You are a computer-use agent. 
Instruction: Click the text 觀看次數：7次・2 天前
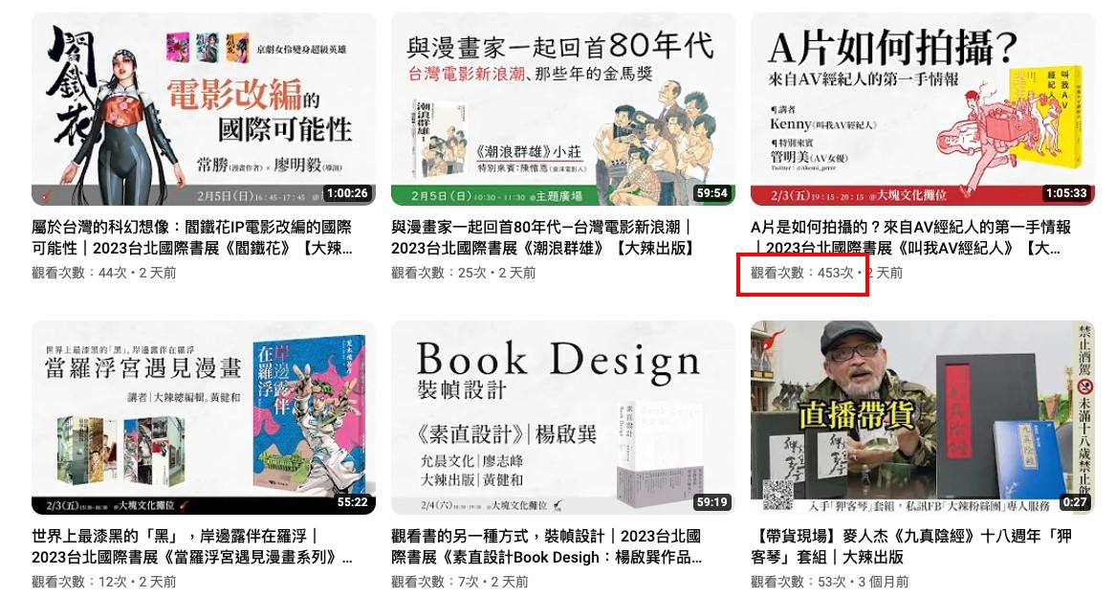tap(460, 582)
